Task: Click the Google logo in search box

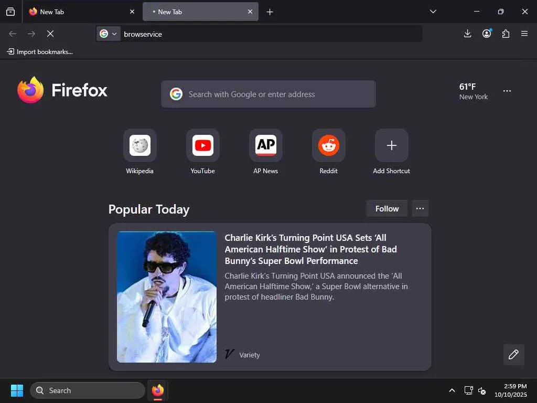Action: pos(176,94)
